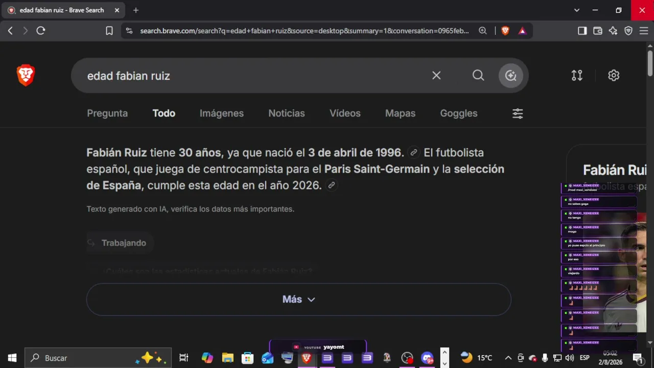Submit search with the magnifier icon
654x368 pixels.
(x=478, y=76)
